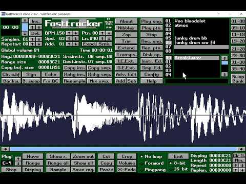Increase Replen. value with up arrow
Image resolution: width=246 pixels, height=184 pixels.
click(x=236, y=170)
